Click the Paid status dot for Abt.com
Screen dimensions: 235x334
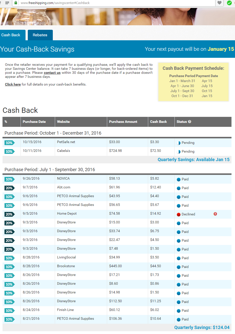[x=179, y=188]
